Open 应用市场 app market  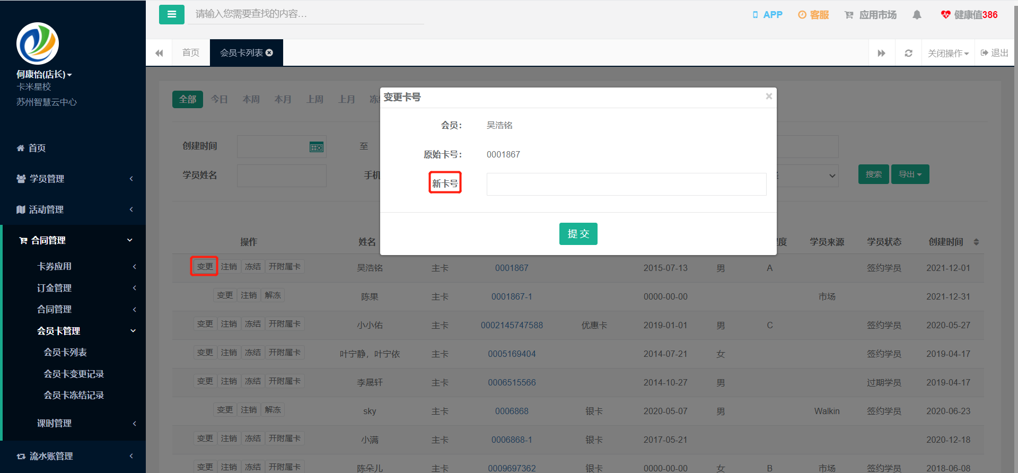coord(871,15)
